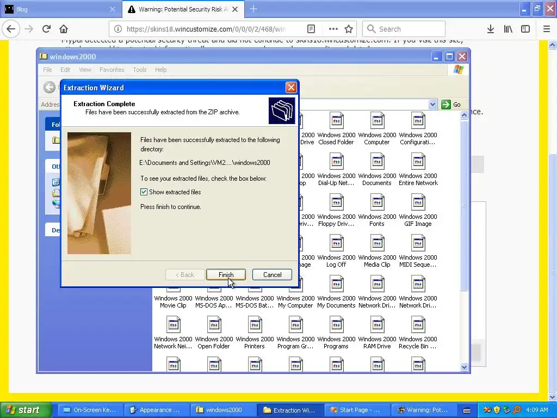Select the Windows 2000 Log Off file
The image size is (557, 418).
tap(336, 251)
